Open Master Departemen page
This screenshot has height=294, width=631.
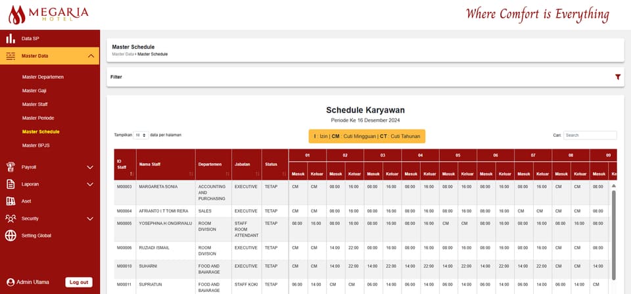pyautogui.click(x=43, y=77)
